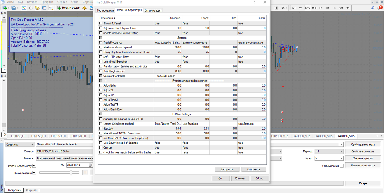Open the search magnifier icon
This screenshot has width=384, height=193.
click(x=373, y=8)
